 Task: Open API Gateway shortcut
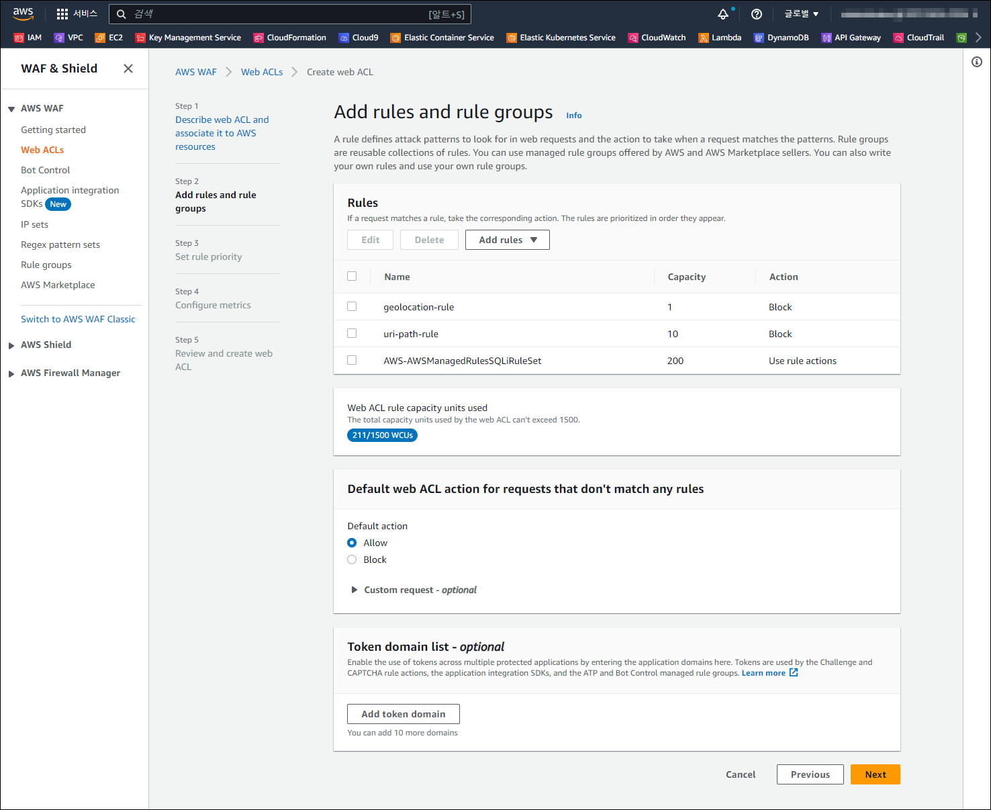851,38
